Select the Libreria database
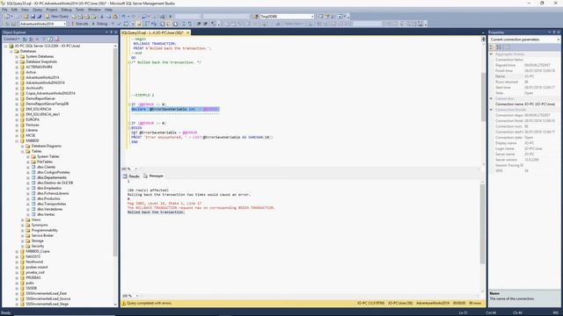Viewport: 563px width, 316px height. click(32, 130)
